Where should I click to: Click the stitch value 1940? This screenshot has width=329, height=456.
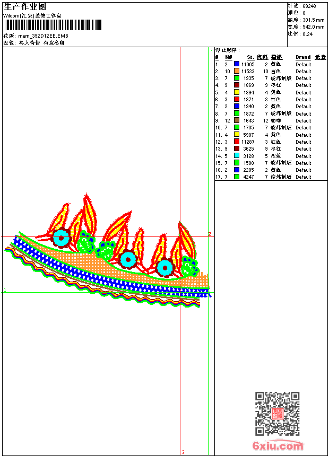[249, 107]
